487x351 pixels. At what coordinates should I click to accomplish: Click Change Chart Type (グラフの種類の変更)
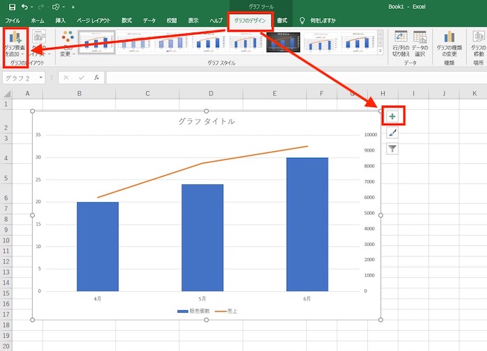[449, 44]
